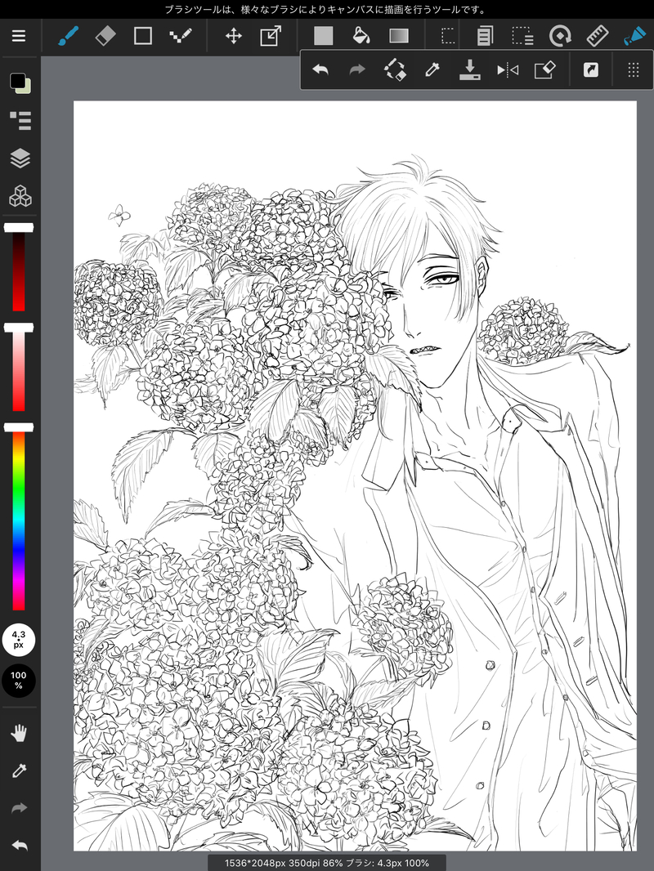Viewport: 654px width, 871px height.
Task: Click the sidebar Undo arrow
Action: 19,846
